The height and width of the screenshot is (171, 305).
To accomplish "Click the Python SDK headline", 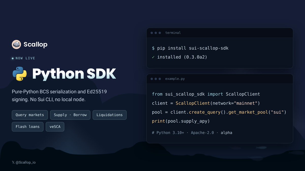I will [x=74, y=74].
